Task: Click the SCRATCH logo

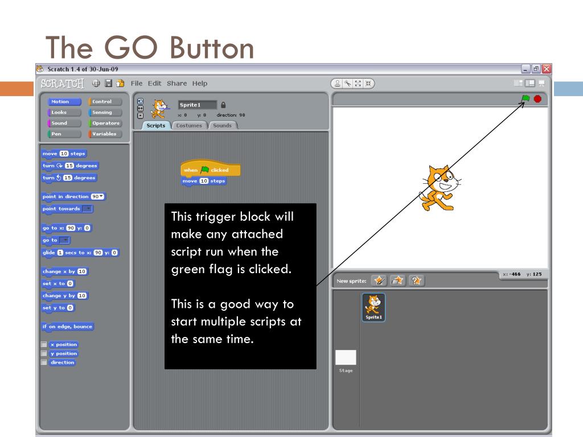Action: (63, 84)
